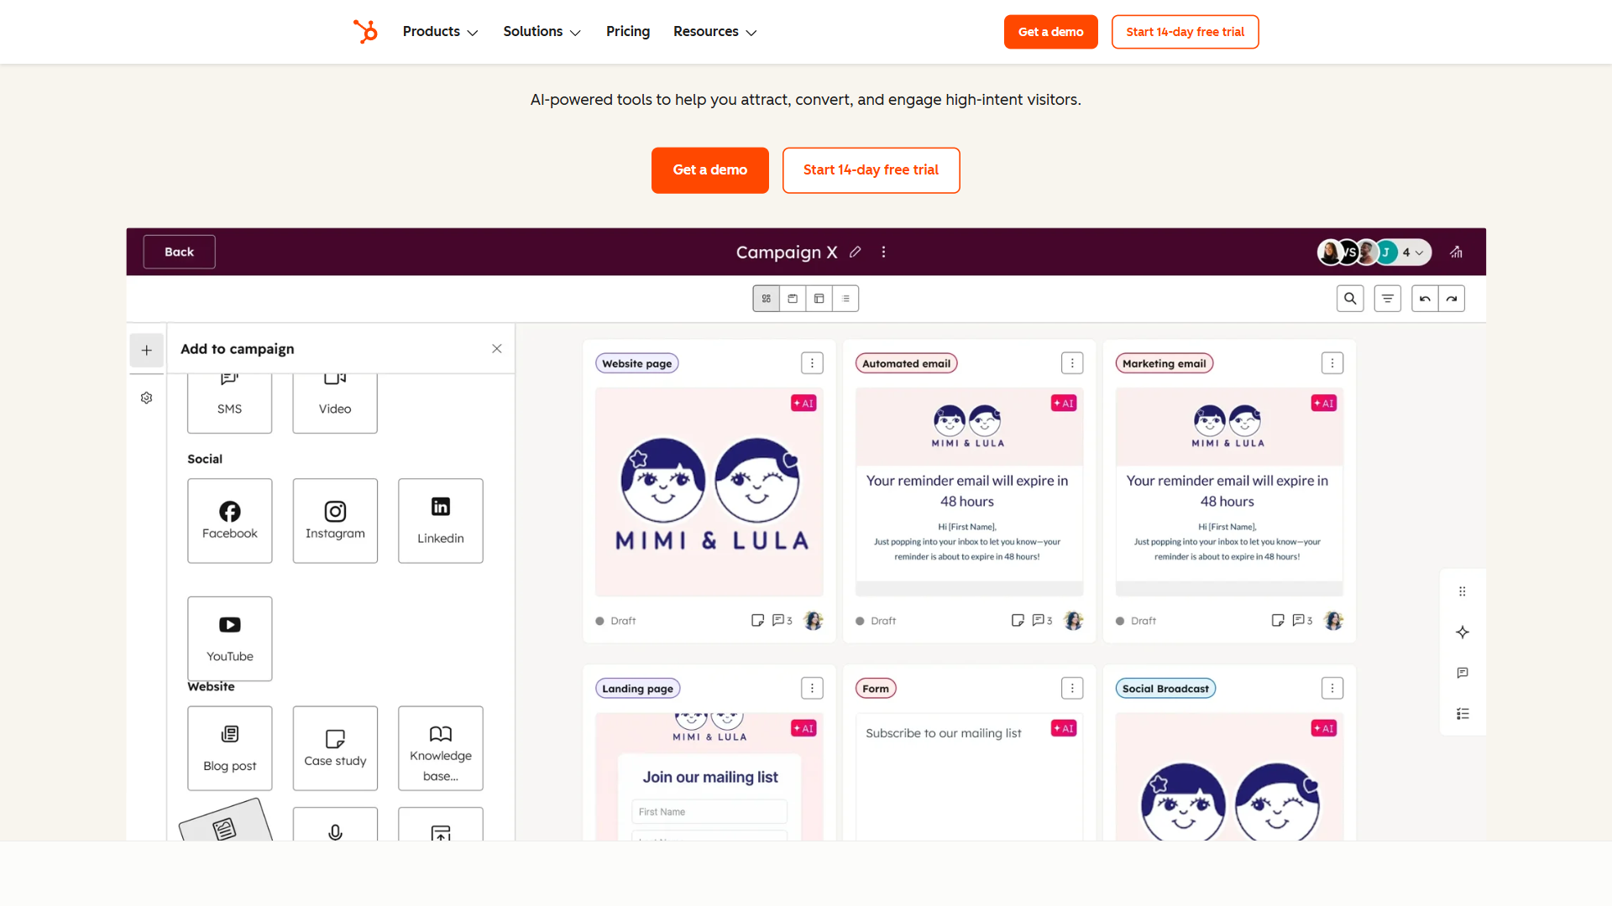Click the Form tag label
This screenshot has width=1612, height=906.
(876, 689)
